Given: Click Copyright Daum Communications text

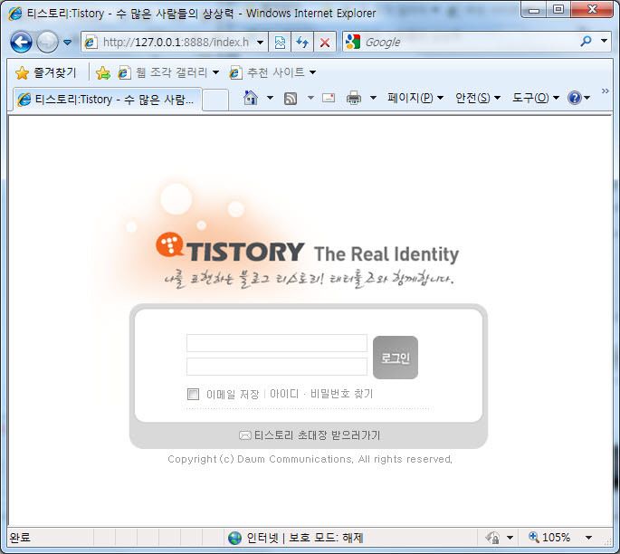Looking at the screenshot, I should click(310, 459).
